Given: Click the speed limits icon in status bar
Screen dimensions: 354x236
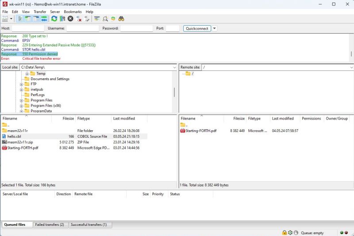Looking at the screenshot, I should point(296,232).
